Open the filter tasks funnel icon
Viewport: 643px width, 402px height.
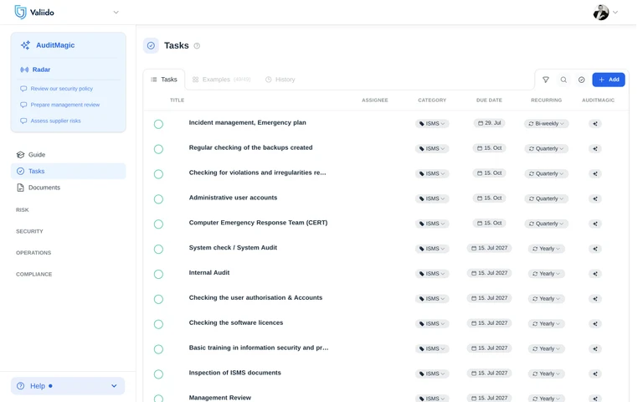click(x=545, y=80)
